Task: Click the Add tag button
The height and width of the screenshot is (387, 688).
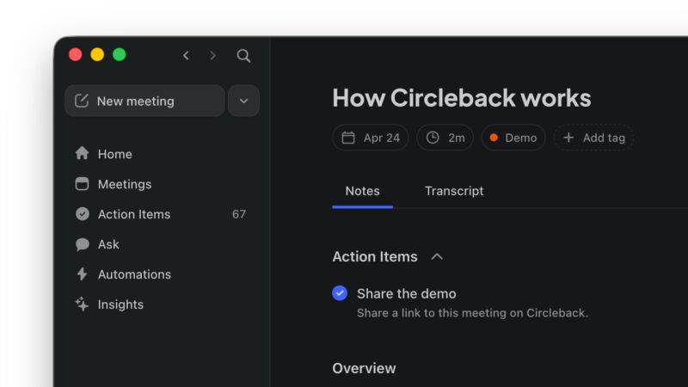Action: (x=593, y=138)
